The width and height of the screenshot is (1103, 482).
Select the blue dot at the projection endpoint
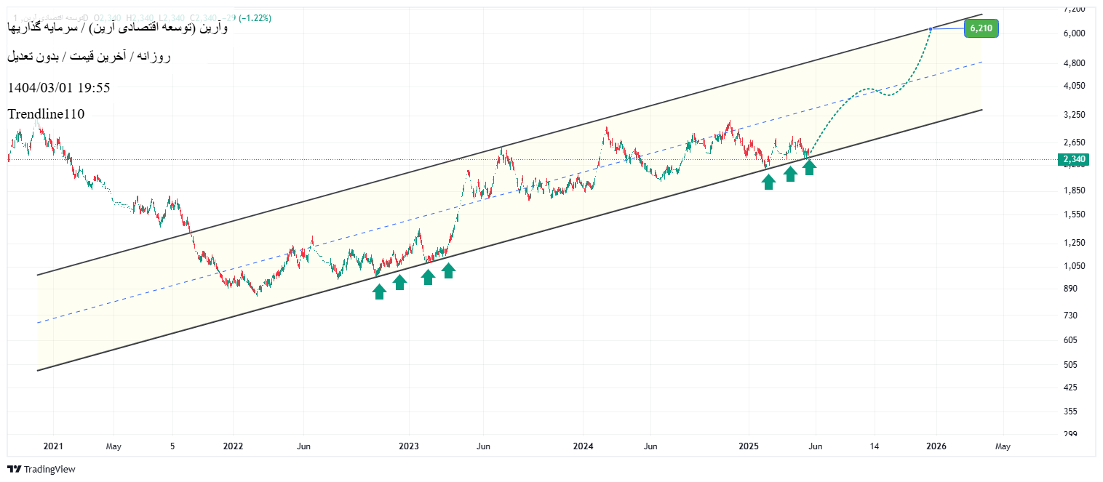931,28
